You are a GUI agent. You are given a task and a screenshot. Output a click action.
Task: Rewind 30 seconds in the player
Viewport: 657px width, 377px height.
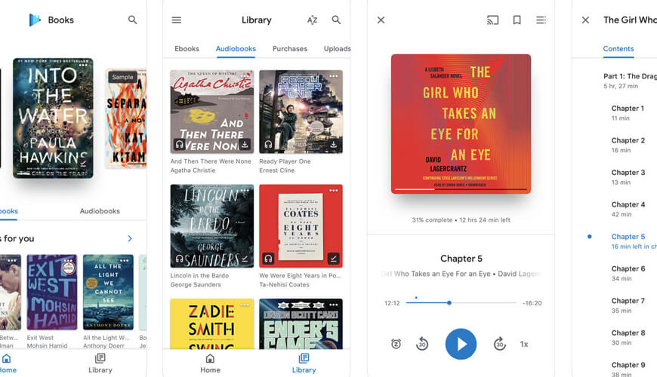[422, 344]
